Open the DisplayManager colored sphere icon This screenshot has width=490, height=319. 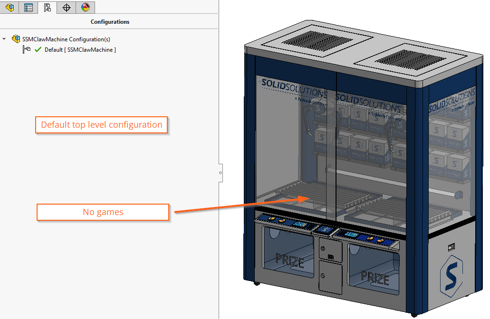[85, 7]
